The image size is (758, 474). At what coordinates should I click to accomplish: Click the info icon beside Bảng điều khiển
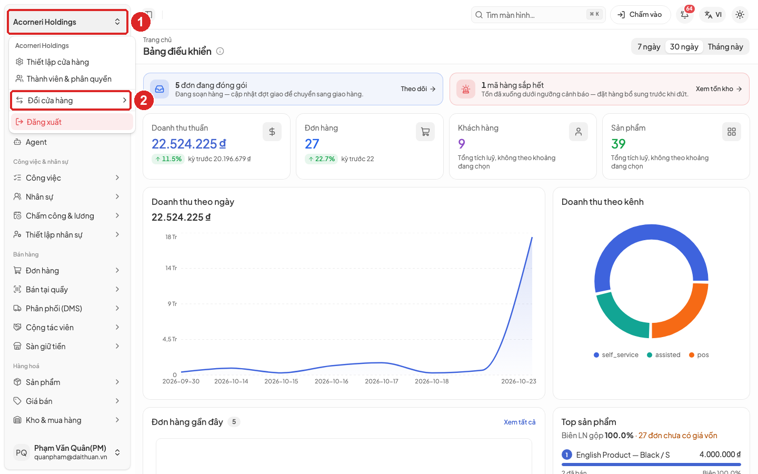pos(220,51)
